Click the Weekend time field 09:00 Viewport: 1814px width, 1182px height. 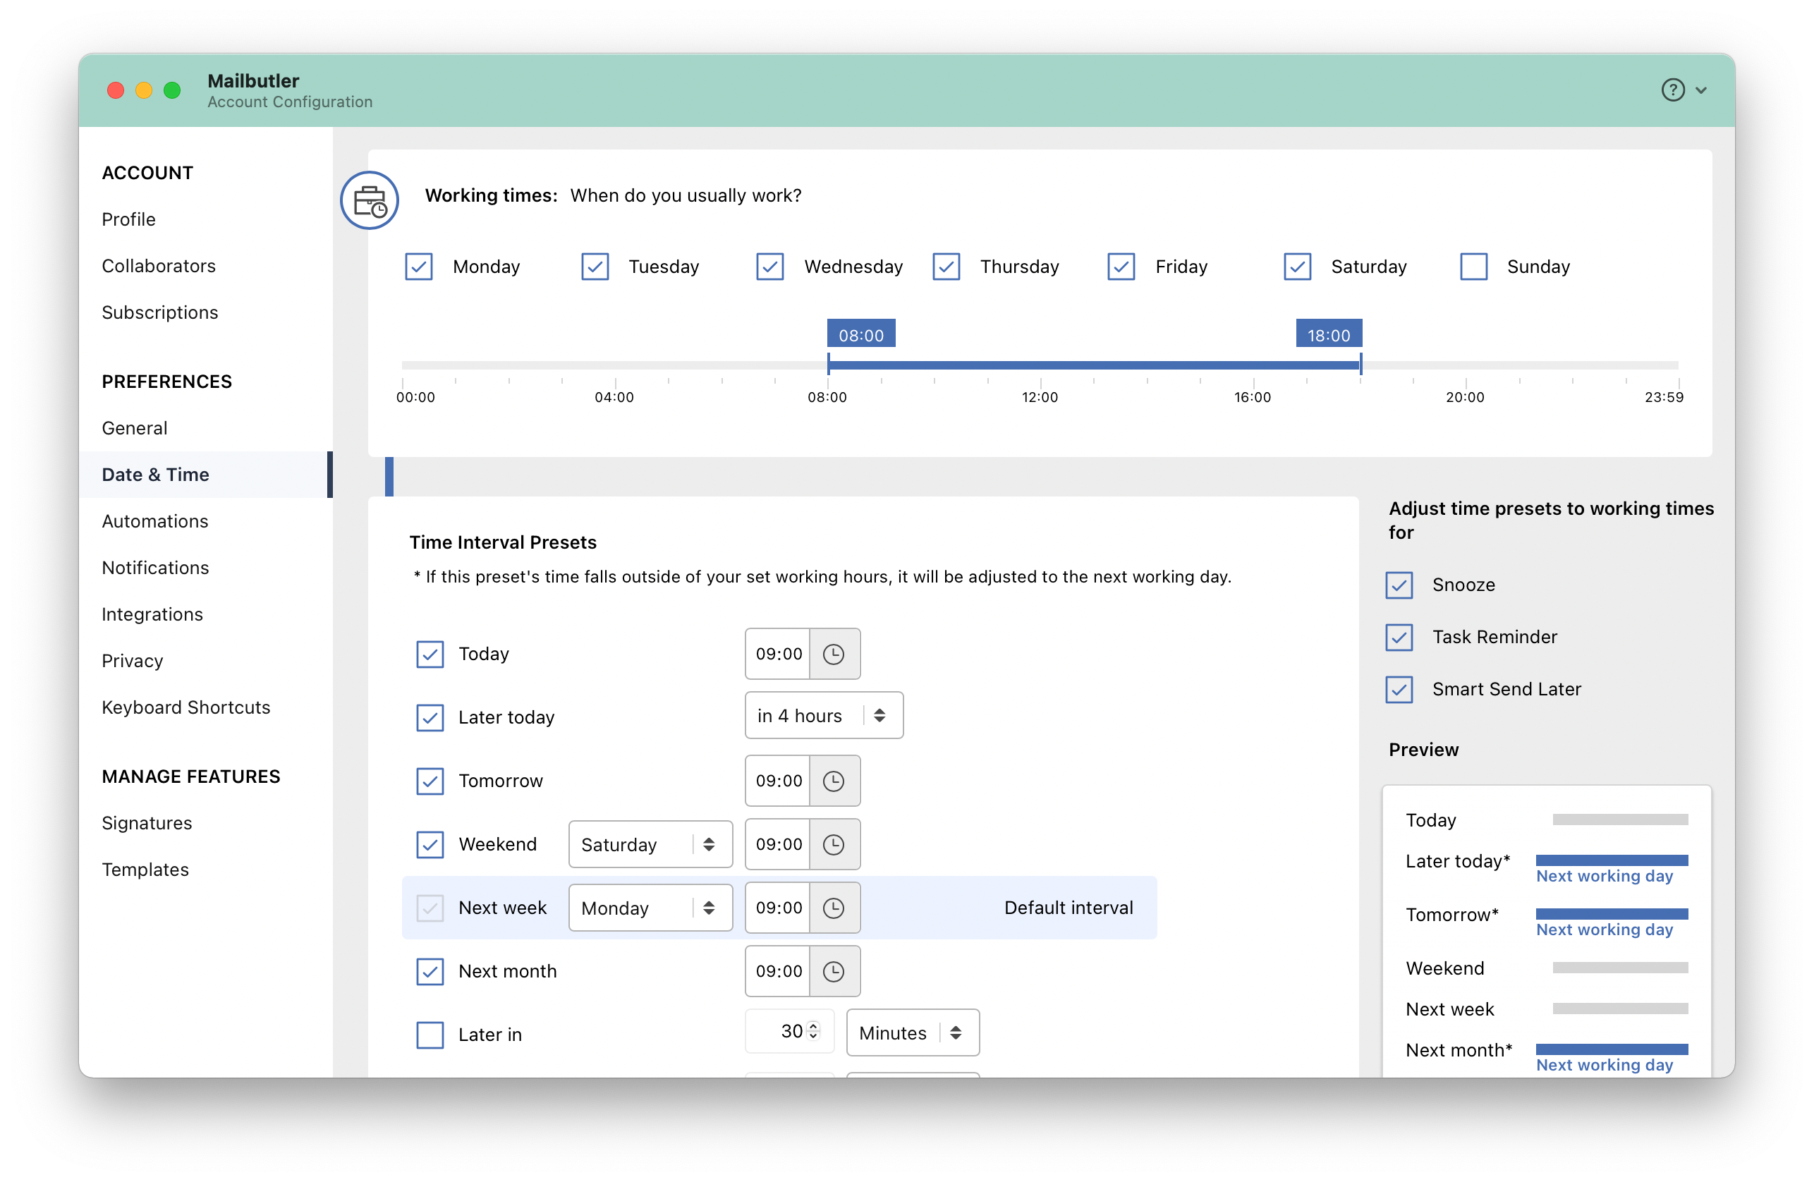click(x=778, y=844)
